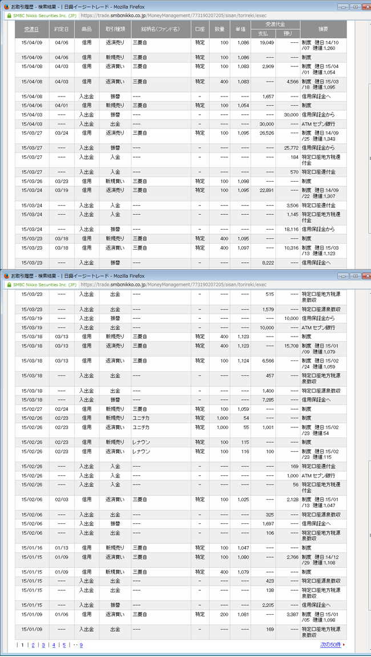
Task: Click the 数量 column header
Action: coord(219,29)
